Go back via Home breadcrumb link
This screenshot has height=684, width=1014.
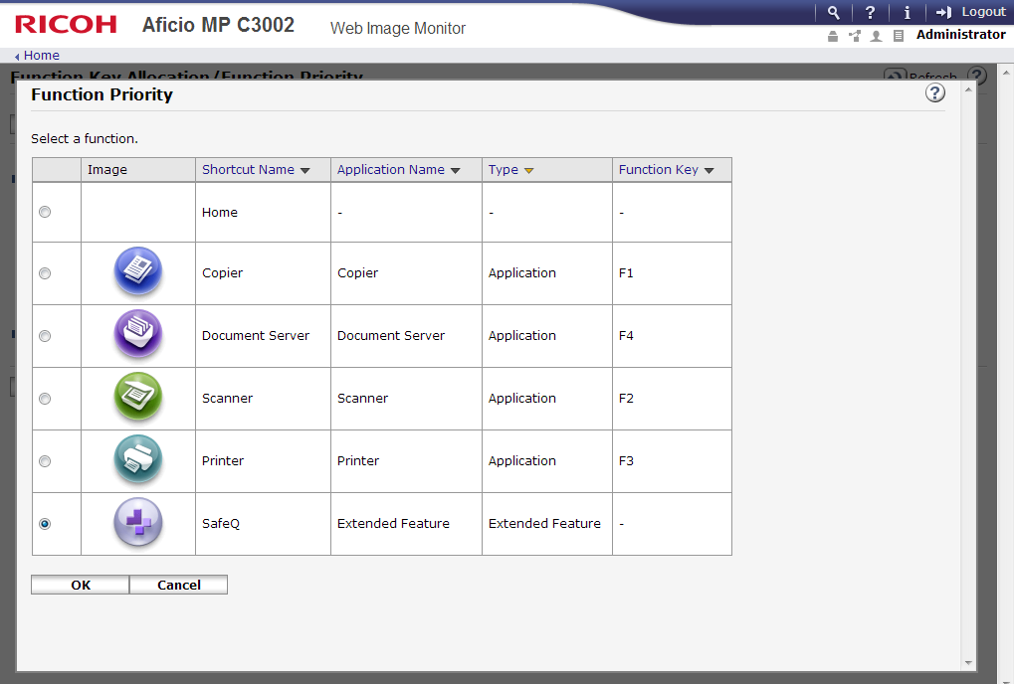click(41, 56)
